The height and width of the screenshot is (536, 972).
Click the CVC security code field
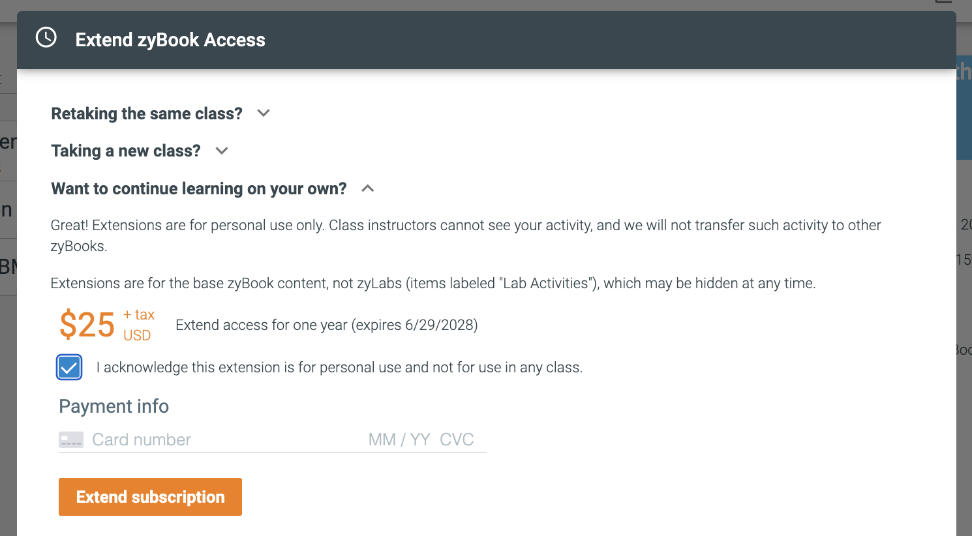pos(457,439)
